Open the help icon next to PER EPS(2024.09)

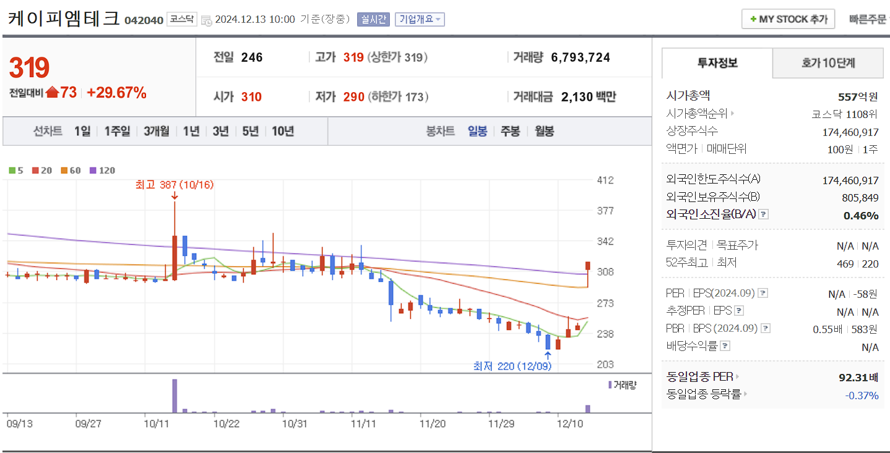click(x=763, y=294)
